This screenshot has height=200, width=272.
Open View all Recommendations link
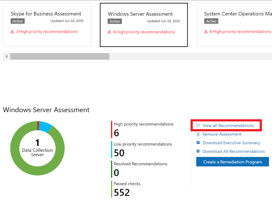pos(228,126)
